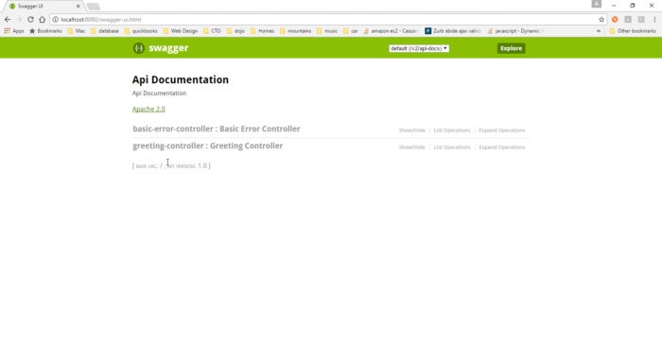Expand the greeting-controller section
662x355 pixels.
501,147
